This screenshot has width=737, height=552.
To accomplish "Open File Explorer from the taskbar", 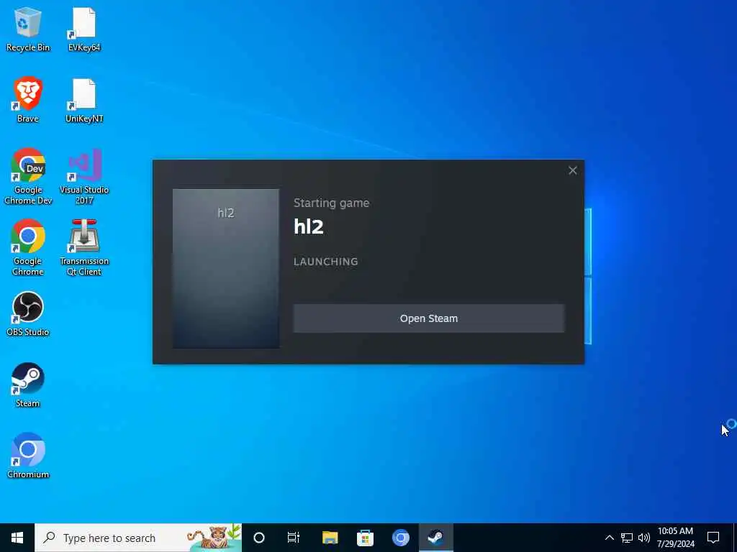I will [330, 538].
